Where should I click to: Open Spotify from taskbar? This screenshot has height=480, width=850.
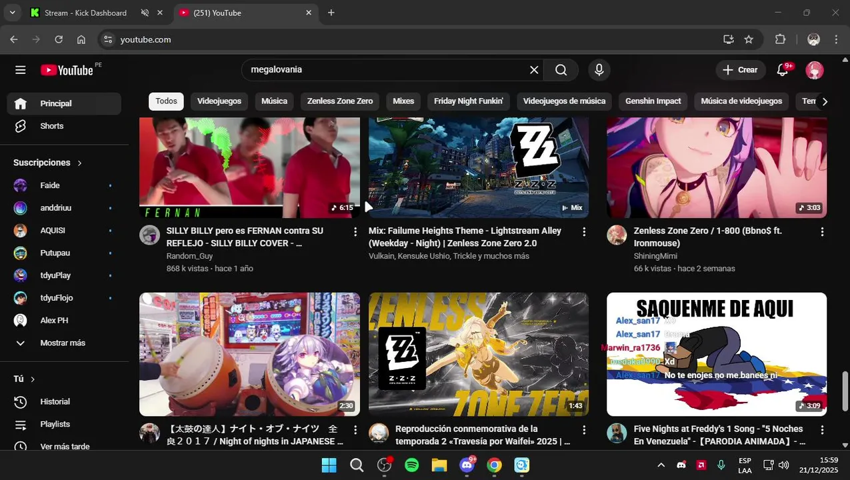point(412,465)
